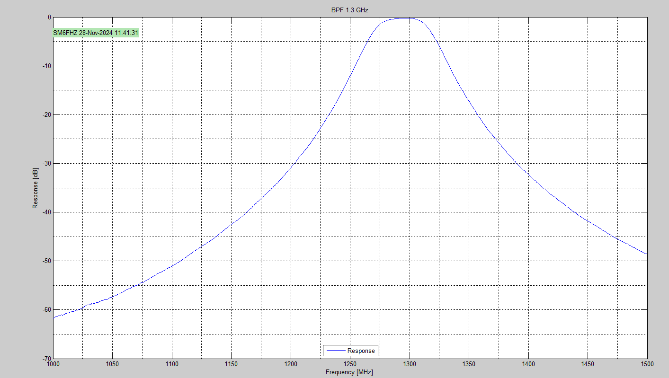Screen dimensions: 669x378
Task: Click the 1250 x-axis tick label
Action: 350,364
